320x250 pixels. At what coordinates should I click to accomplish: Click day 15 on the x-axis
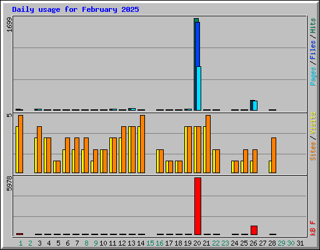(150, 243)
